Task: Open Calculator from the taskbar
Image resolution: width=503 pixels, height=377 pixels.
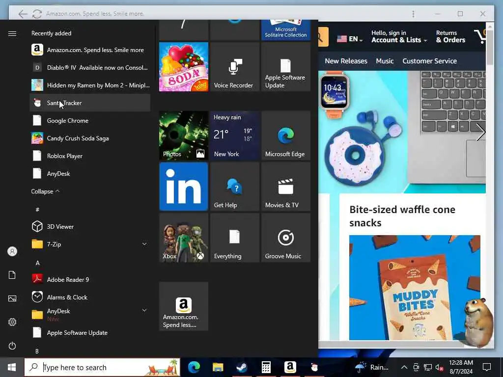Action: [266, 367]
